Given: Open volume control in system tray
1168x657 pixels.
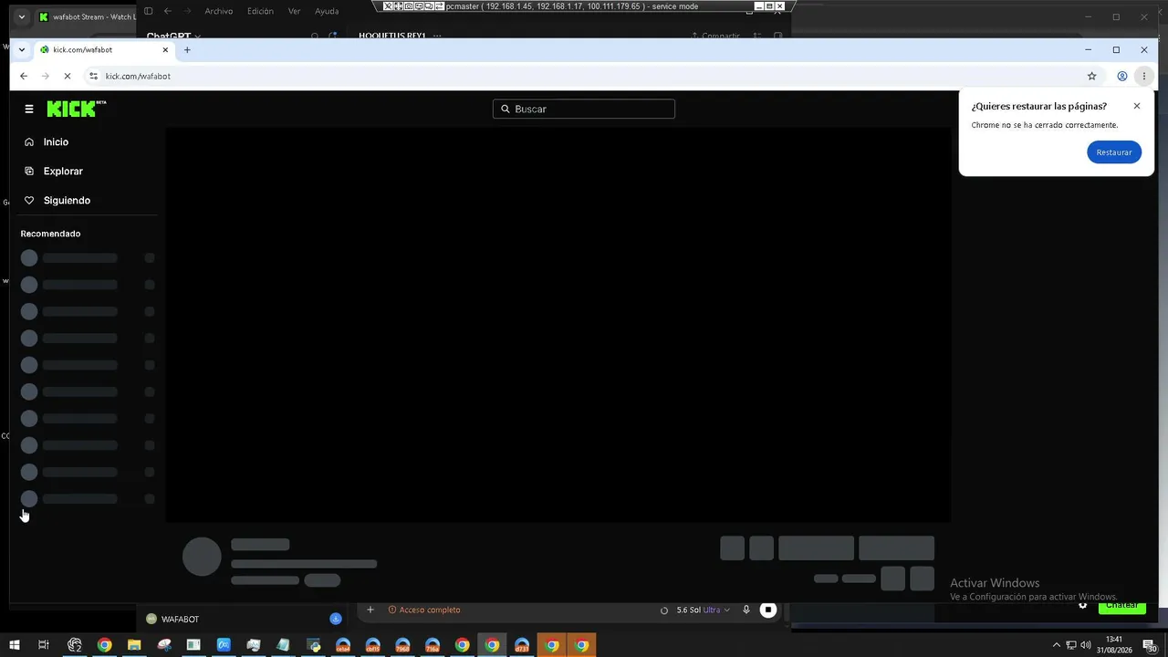Looking at the screenshot, I should [x=1086, y=645].
